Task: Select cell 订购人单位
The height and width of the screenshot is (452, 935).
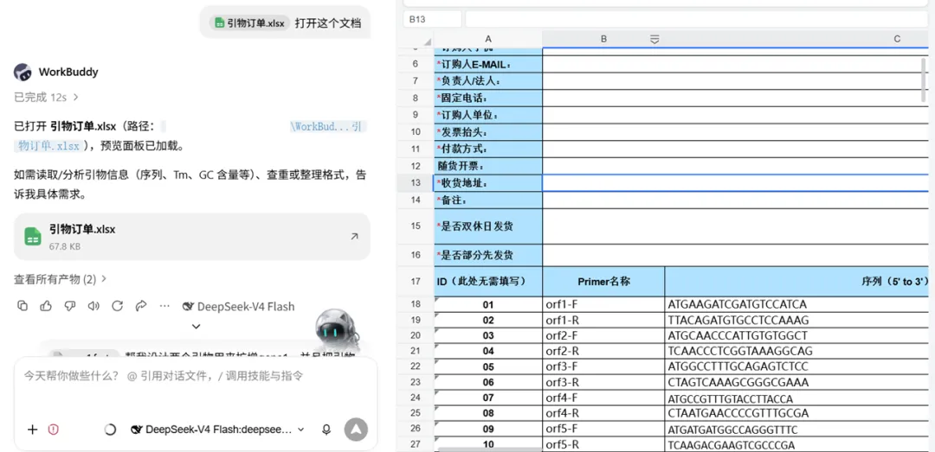Action: click(488, 115)
